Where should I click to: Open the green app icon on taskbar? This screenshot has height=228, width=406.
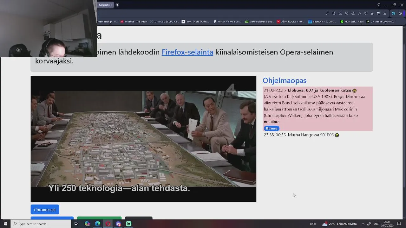129,224
